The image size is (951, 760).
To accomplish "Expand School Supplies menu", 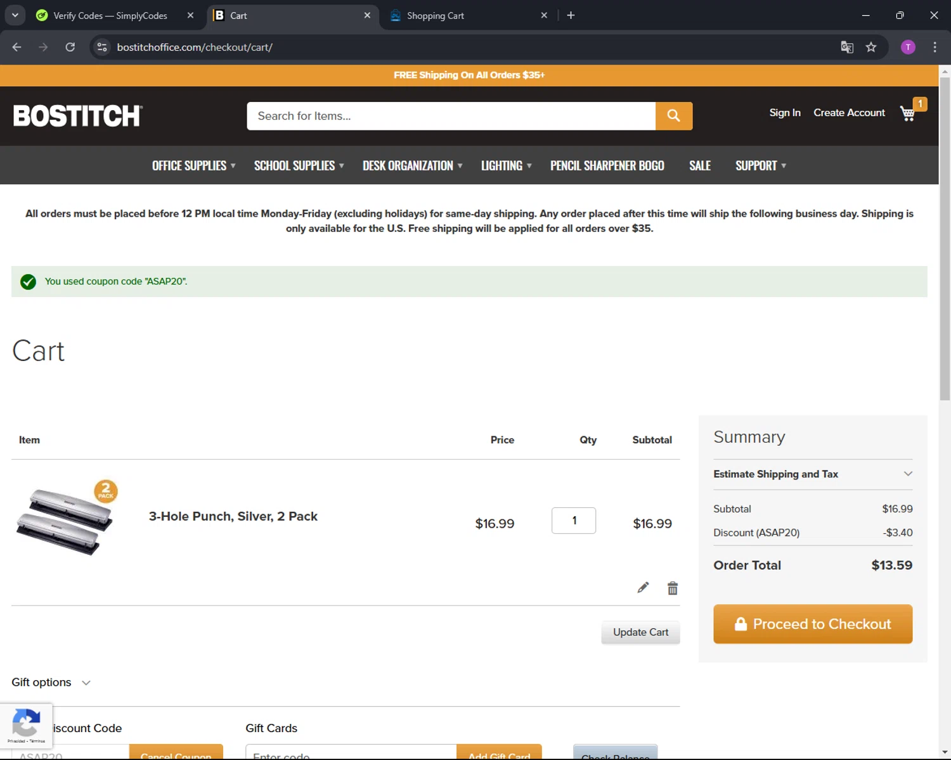I will click(299, 165).
